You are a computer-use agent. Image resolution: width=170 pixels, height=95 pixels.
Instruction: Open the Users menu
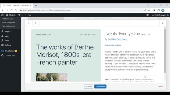coord(7,36)
